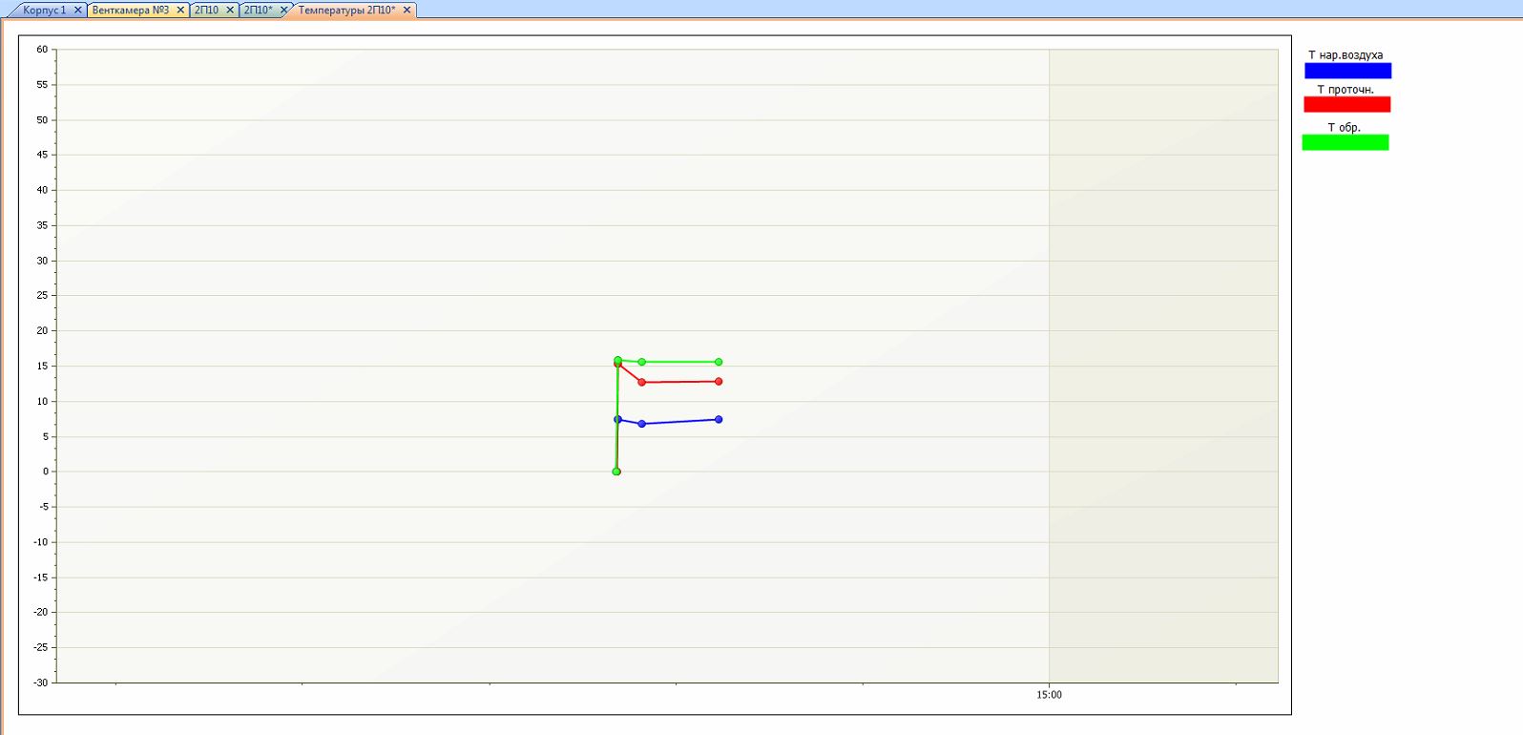The width and height of the screenshot is (1523, 735).
Task: Close the Корпус 1 tab
Action: click(78, 10)
